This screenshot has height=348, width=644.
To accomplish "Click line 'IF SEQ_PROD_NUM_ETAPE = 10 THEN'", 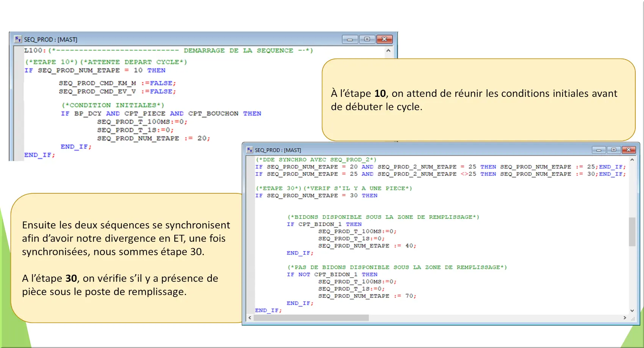I will tap(95, 70).
